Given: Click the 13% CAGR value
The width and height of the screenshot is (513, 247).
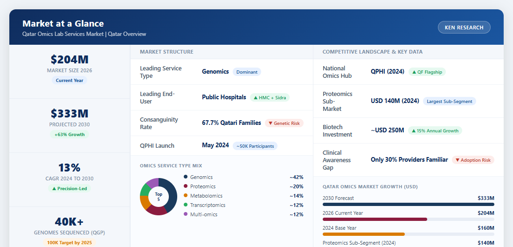Looking at the screenshot, I should pyautogui.click(x=69, y=167).
